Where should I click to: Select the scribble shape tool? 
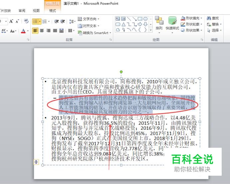pos(123,30)
